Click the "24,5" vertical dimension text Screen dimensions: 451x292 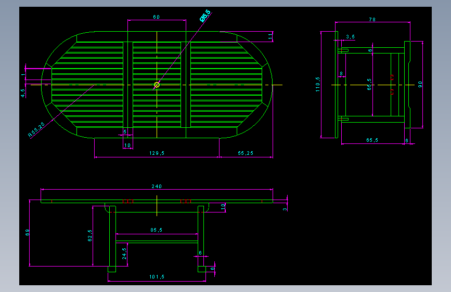pyautogui.click(x=124, y=254)
